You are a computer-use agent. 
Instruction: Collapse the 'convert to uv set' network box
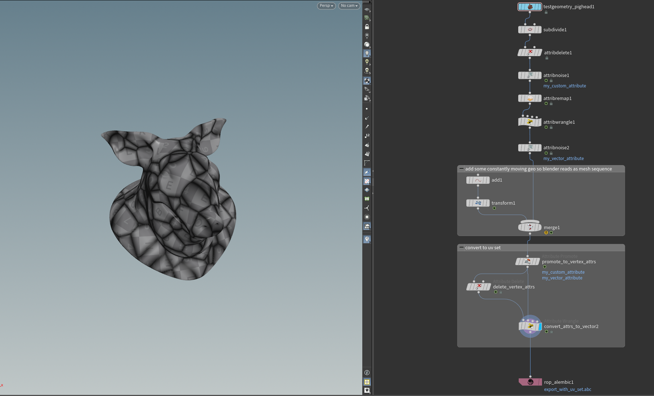tap(461, 247)
